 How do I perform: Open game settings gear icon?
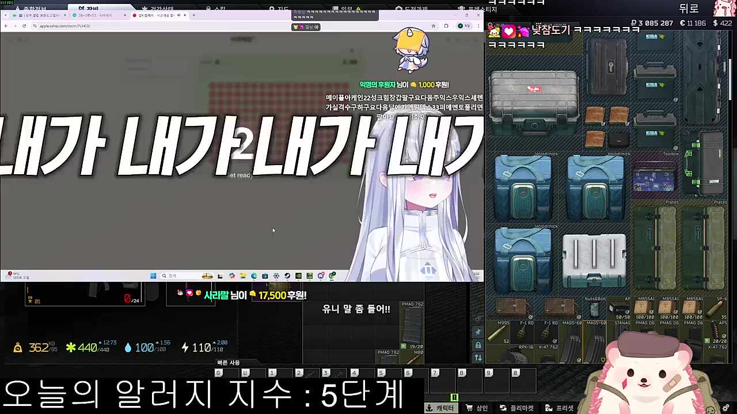(726, 408)
